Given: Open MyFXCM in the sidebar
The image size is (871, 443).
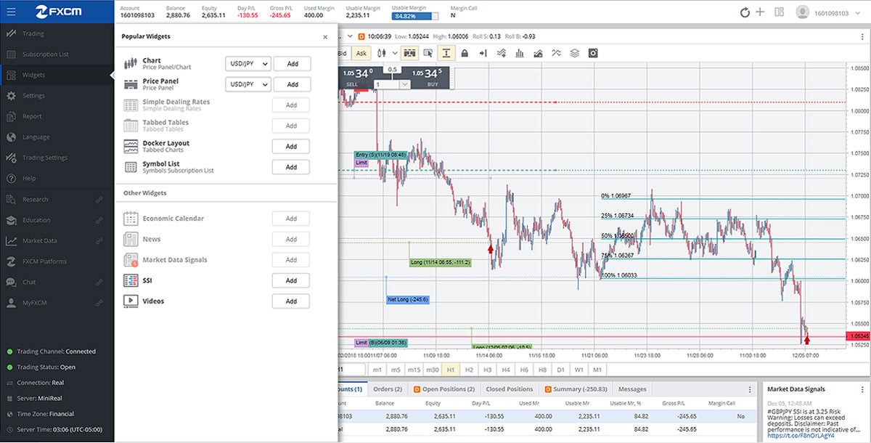Looking at the screenshot, I should click(x=57, y=303).
